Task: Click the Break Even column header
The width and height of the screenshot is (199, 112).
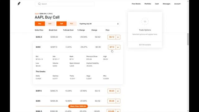Action: click(53, 30)
